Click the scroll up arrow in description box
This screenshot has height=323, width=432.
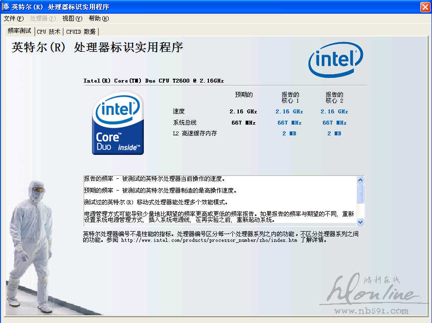360,180
